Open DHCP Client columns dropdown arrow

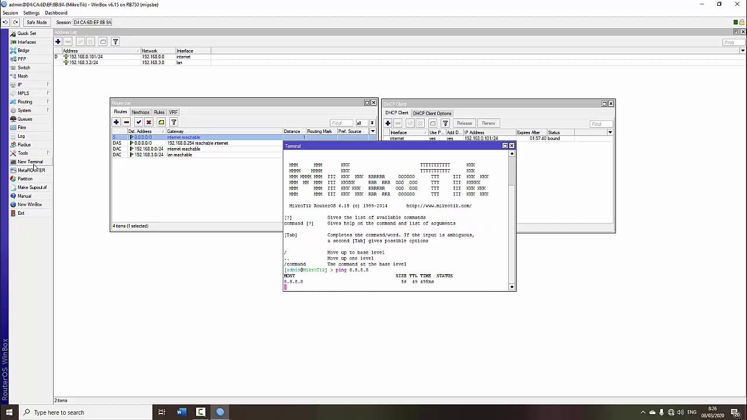[610, 132]
